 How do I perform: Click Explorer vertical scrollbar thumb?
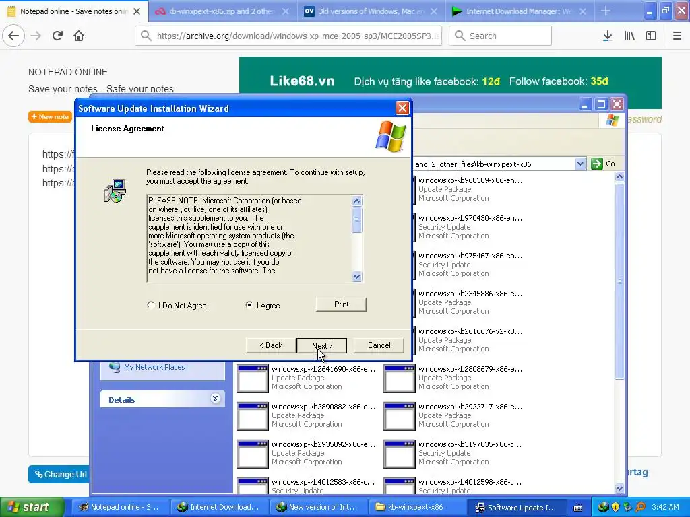click(x=619, y=281)
